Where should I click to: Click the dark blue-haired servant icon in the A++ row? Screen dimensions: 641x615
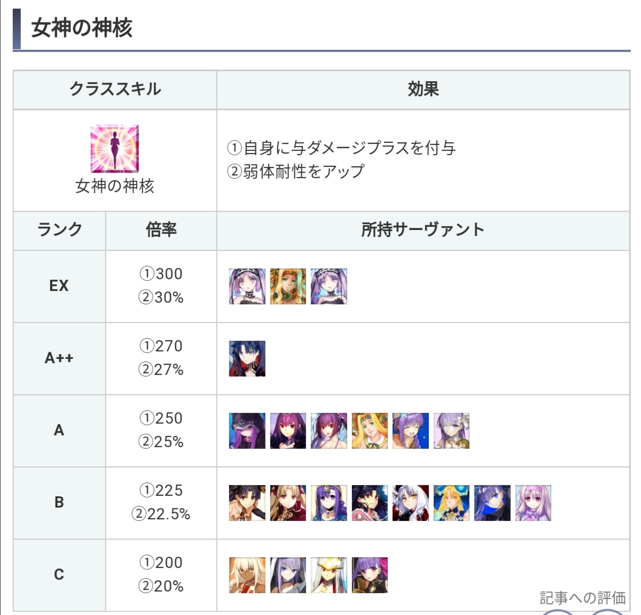coord(247,359)
